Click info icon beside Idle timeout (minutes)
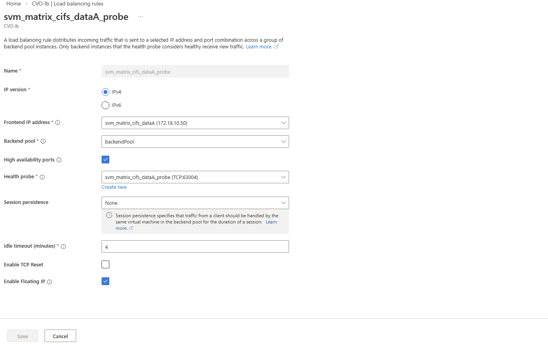 [63, 246]
